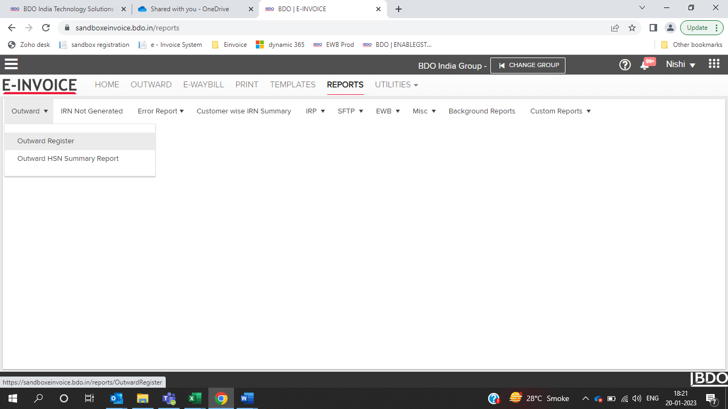Open Word from the taskbar
This screenshot has width=728, height=409.
pyautogui.click(x=246, y=398)
